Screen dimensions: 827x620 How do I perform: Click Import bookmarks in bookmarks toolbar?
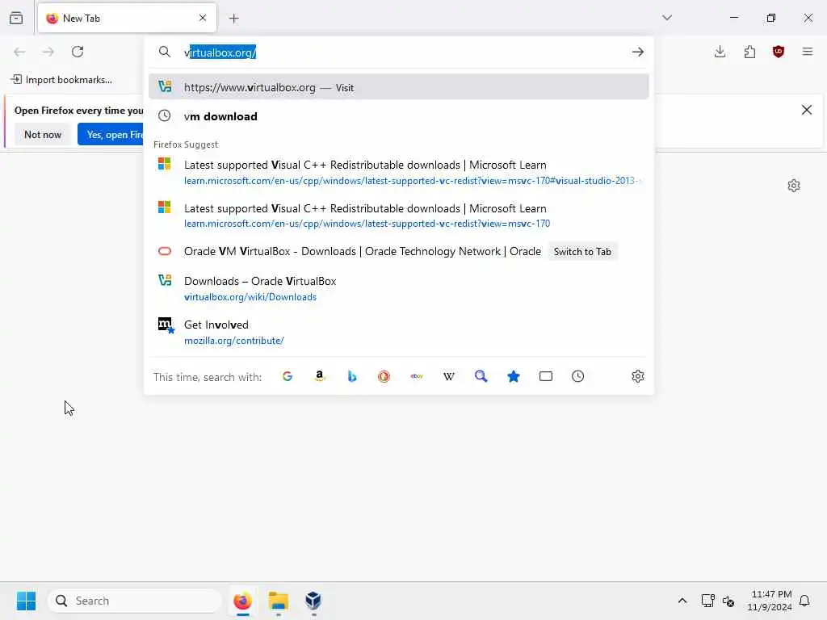click(x=61, y=80)
